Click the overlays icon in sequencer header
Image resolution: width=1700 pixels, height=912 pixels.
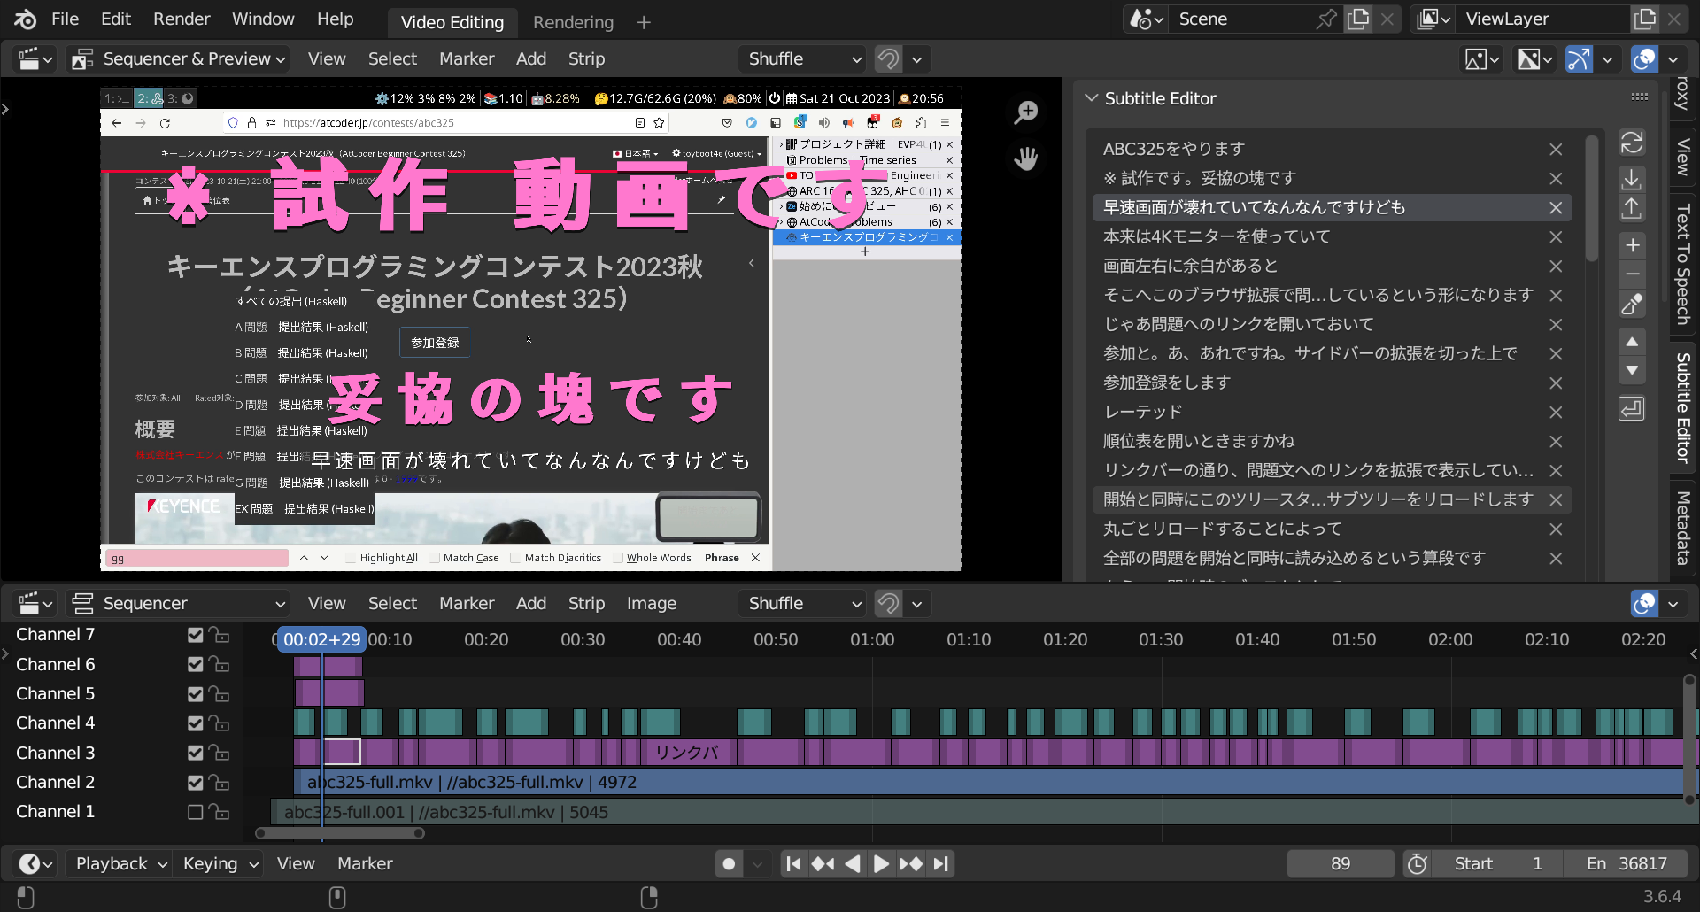click(1644, 604)
